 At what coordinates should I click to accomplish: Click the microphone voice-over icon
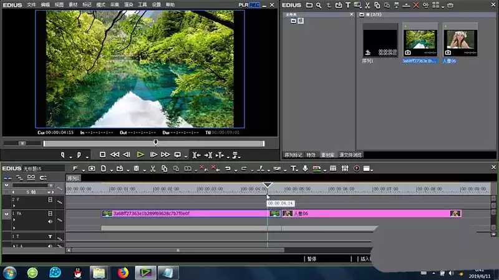[x=305, y=169]
